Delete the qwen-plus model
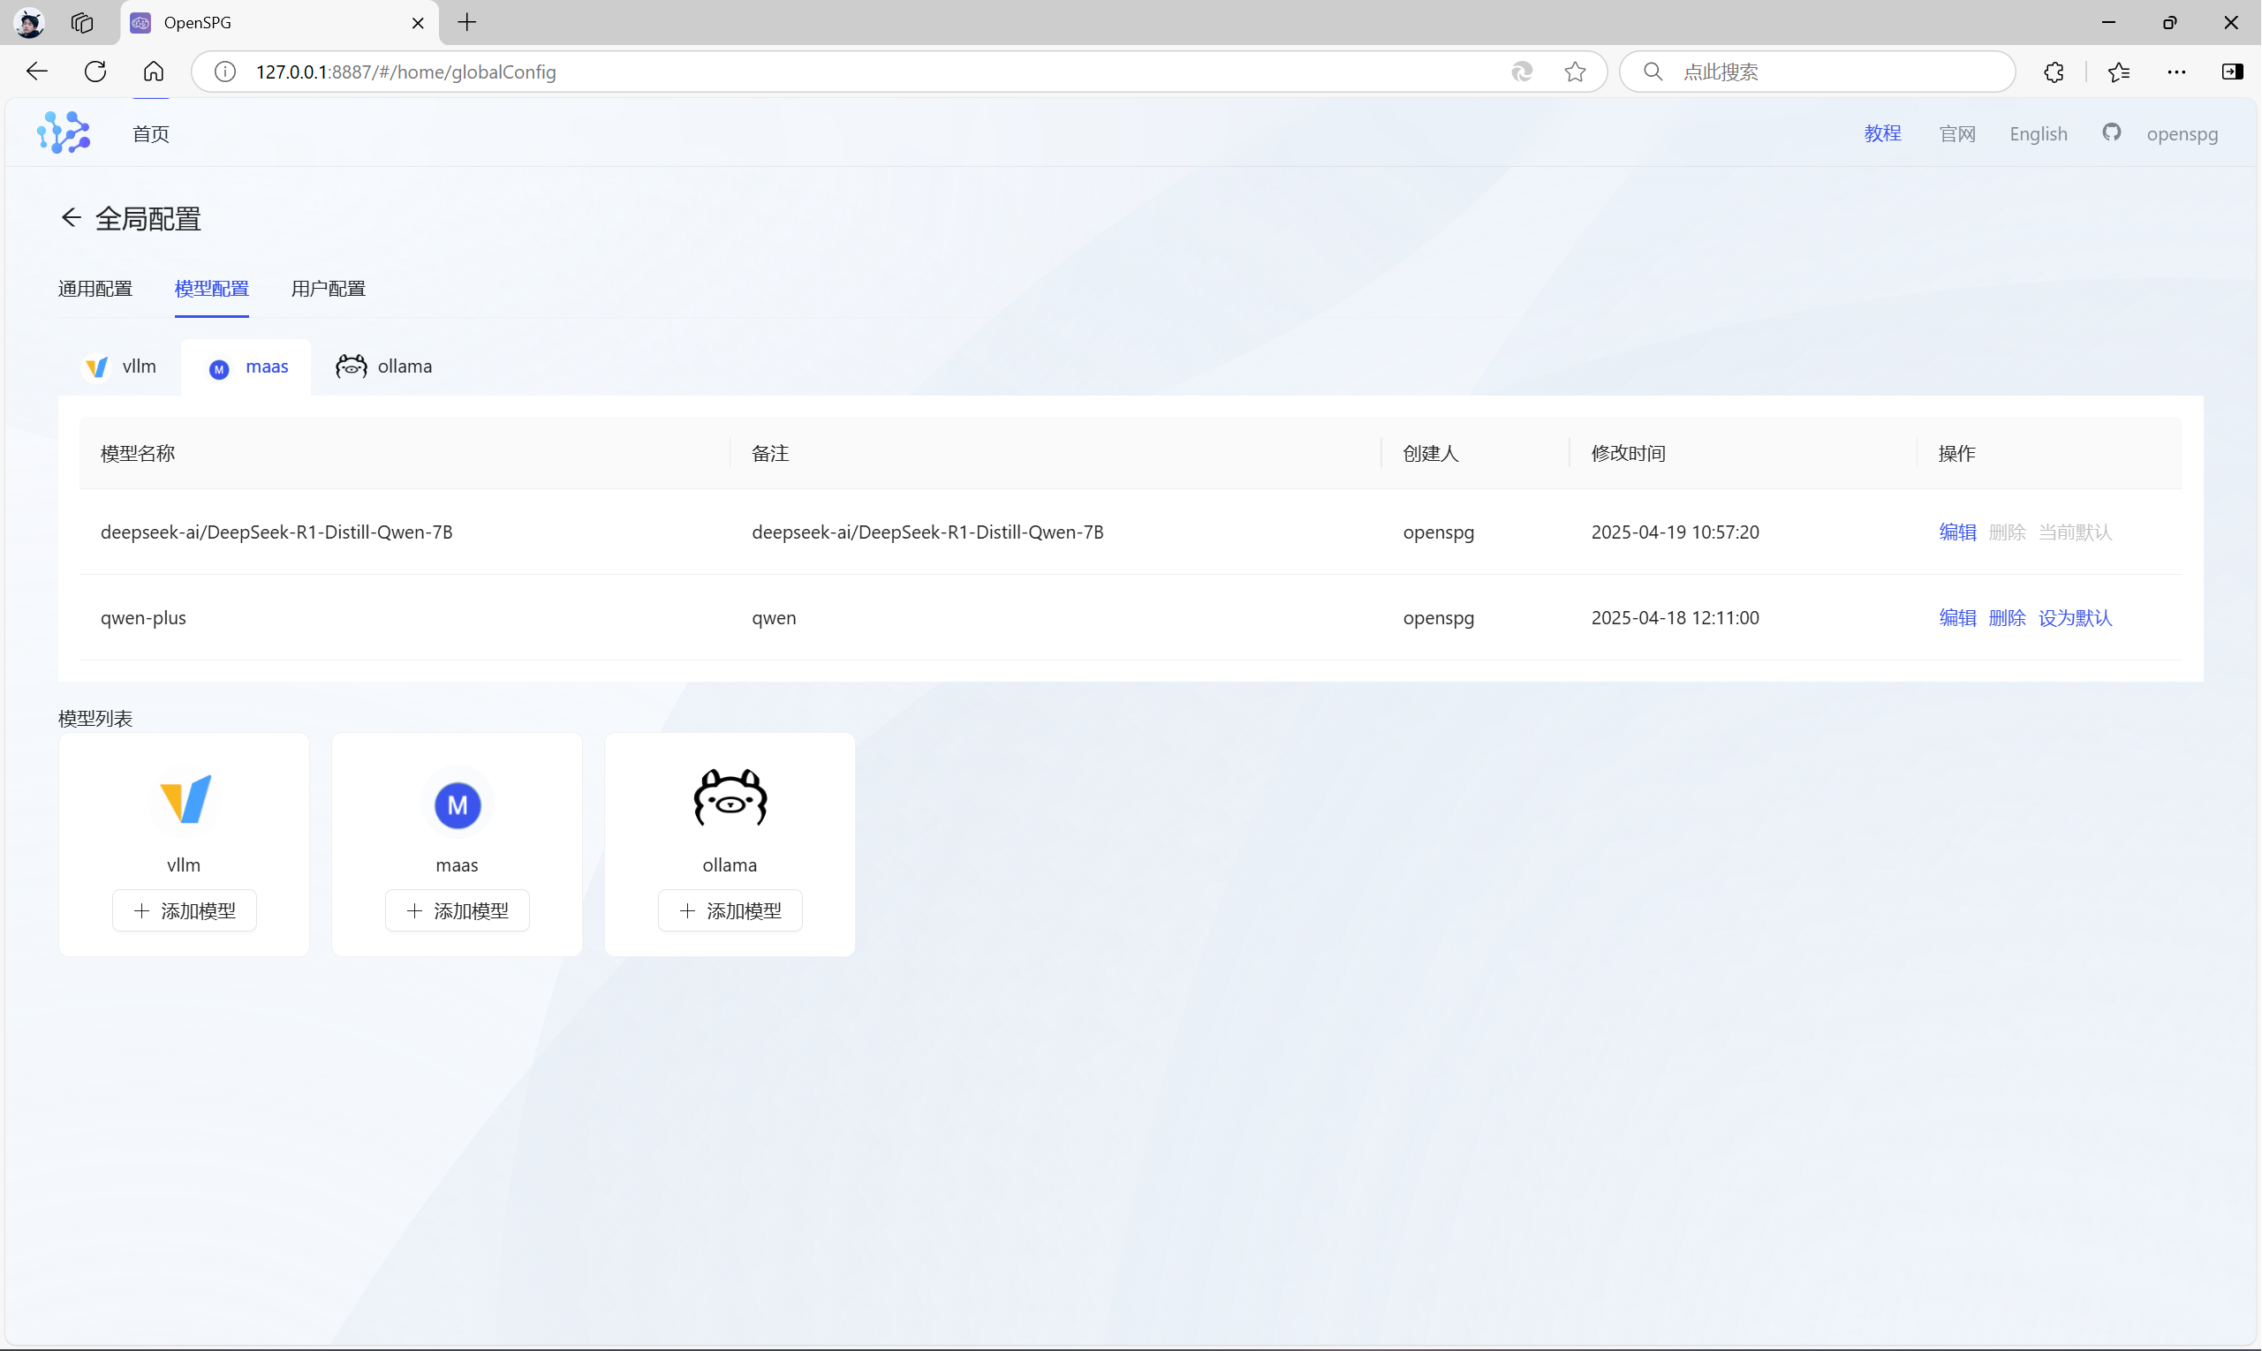Viewport: 2262px width, 1351px height. pos(2007,618)
